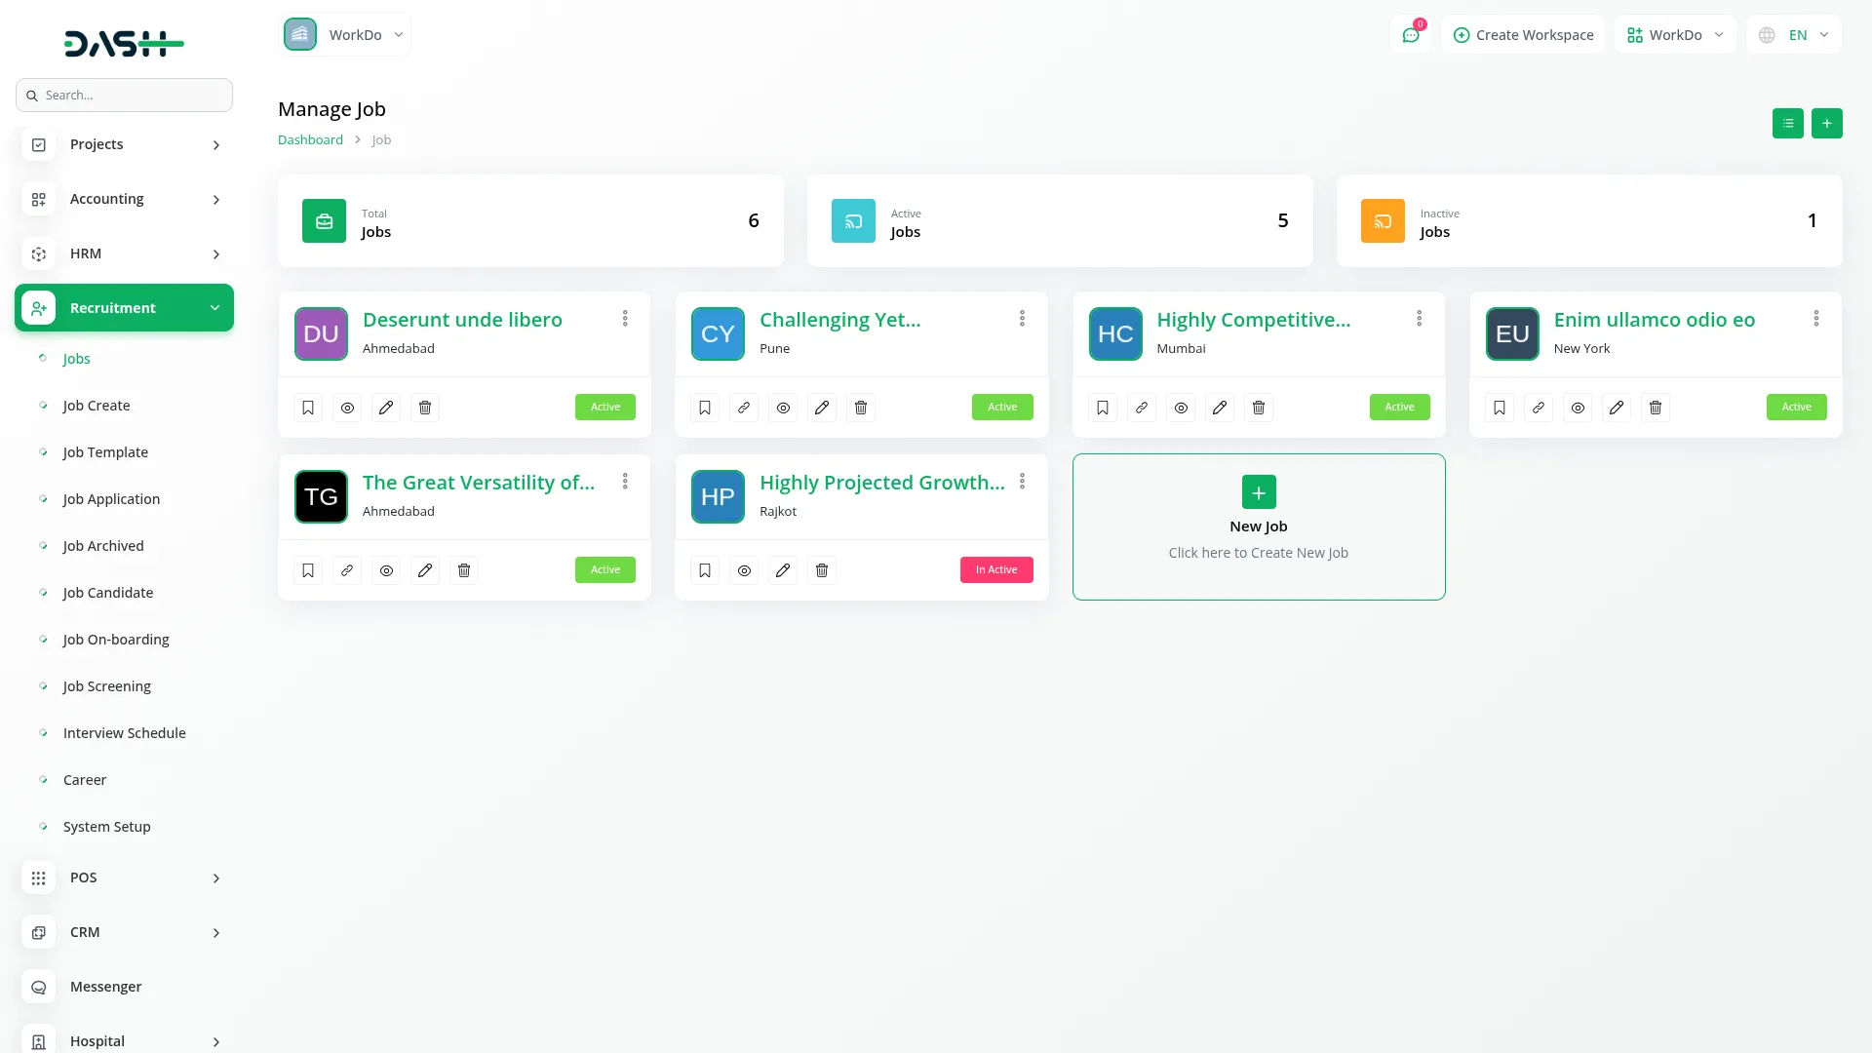Image resolution: width=1872 pixels, height=1053 pixels.
Task: Open three-dot menu on Challenging Yet card
Action: point(1022,319)
